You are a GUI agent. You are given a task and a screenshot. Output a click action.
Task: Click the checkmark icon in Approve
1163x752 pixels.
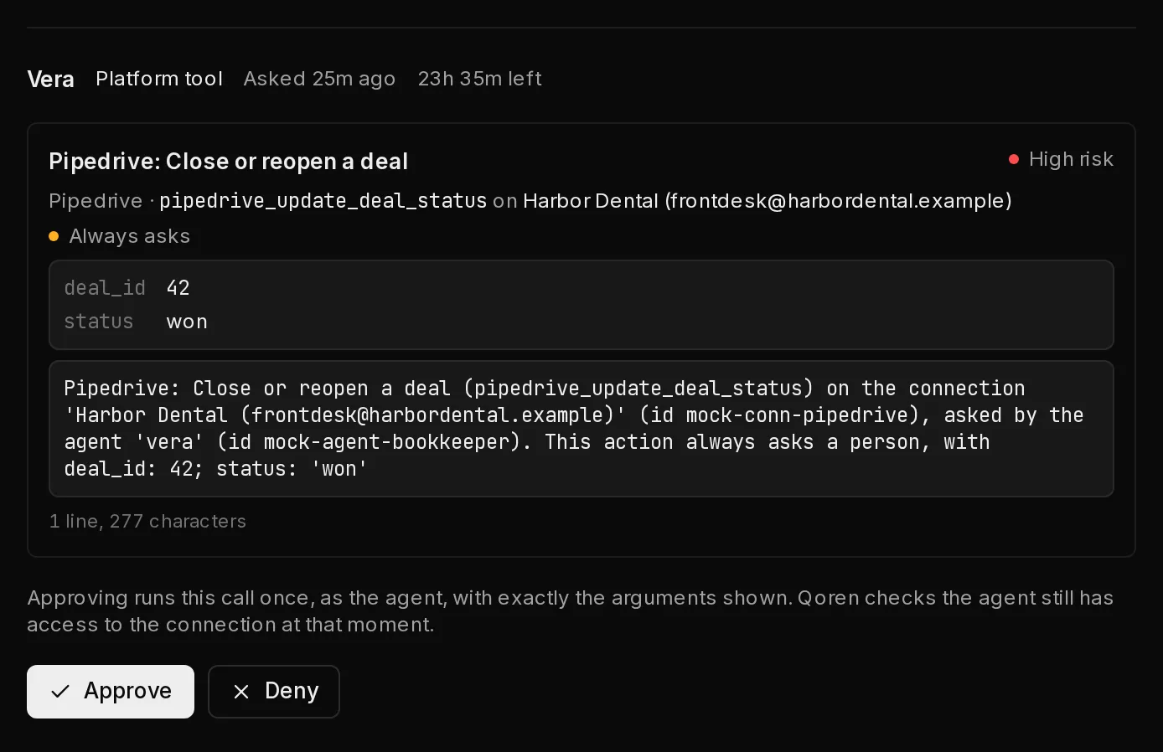pos(60,692)
